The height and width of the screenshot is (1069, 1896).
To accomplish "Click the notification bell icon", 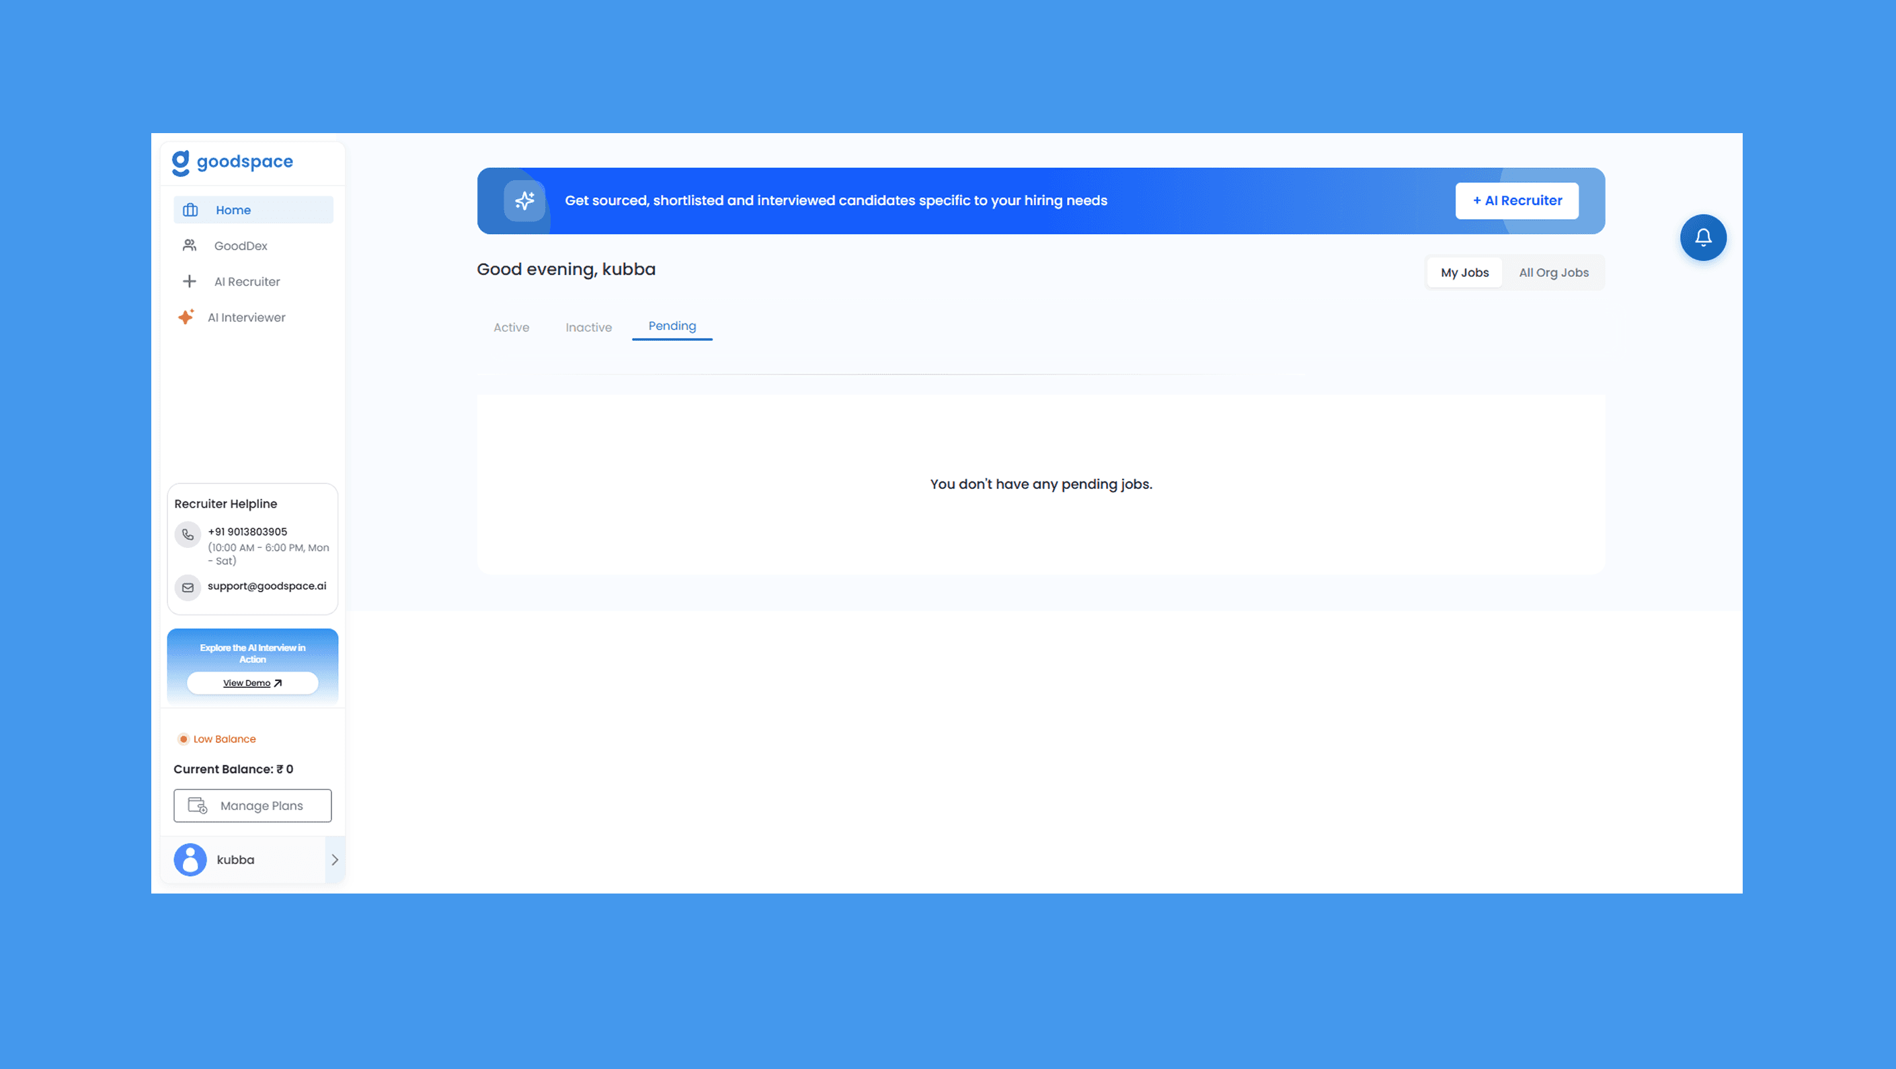I will coord(1702,237).
